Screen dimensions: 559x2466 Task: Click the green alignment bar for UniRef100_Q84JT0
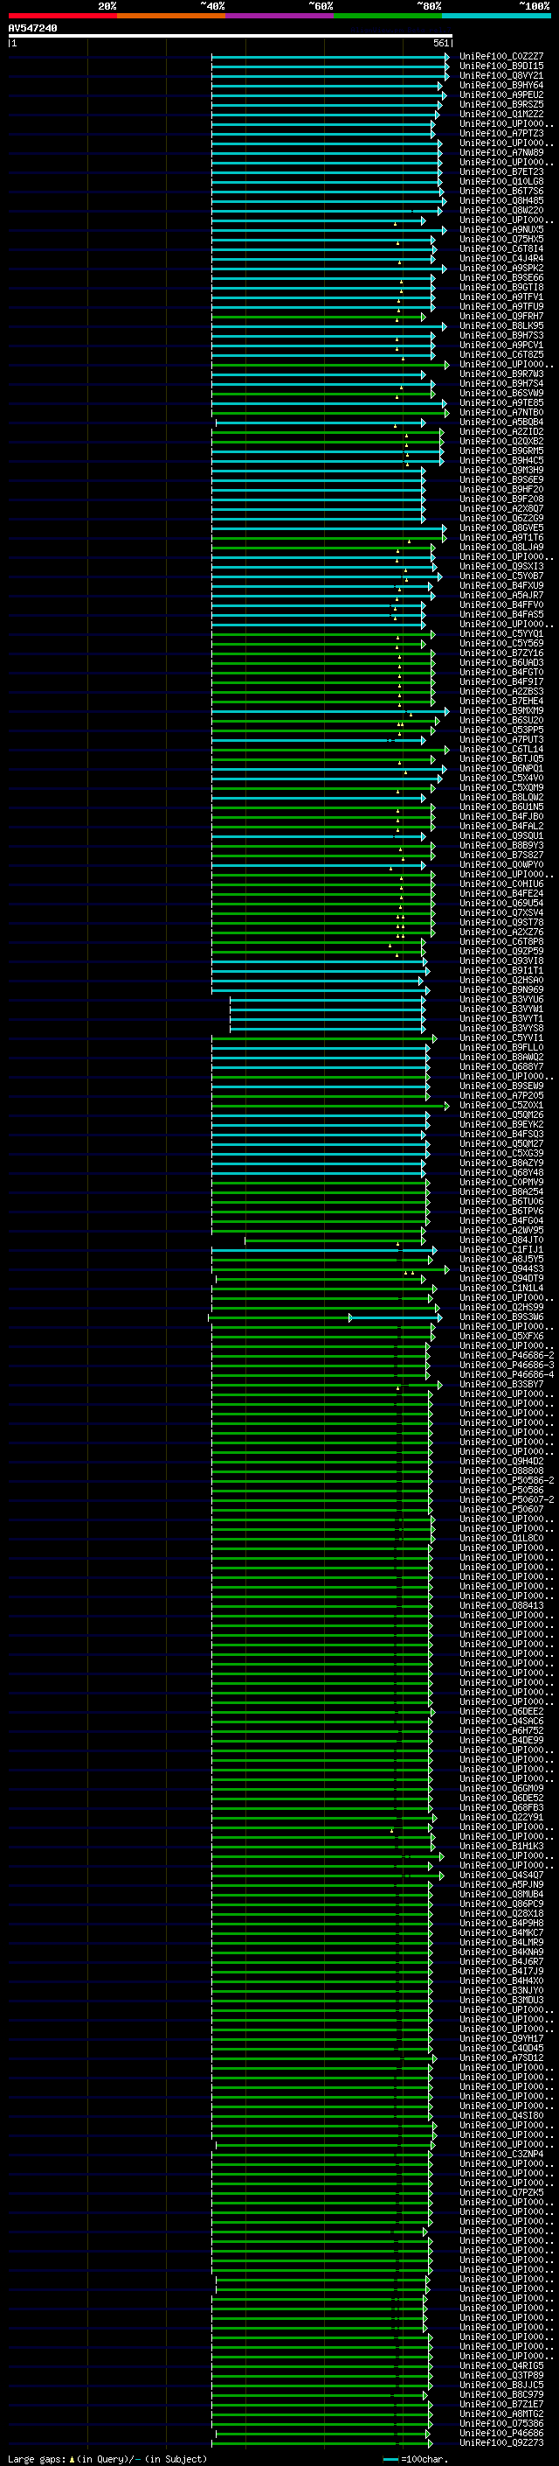pyautogui.click(x=335, y=1240)
